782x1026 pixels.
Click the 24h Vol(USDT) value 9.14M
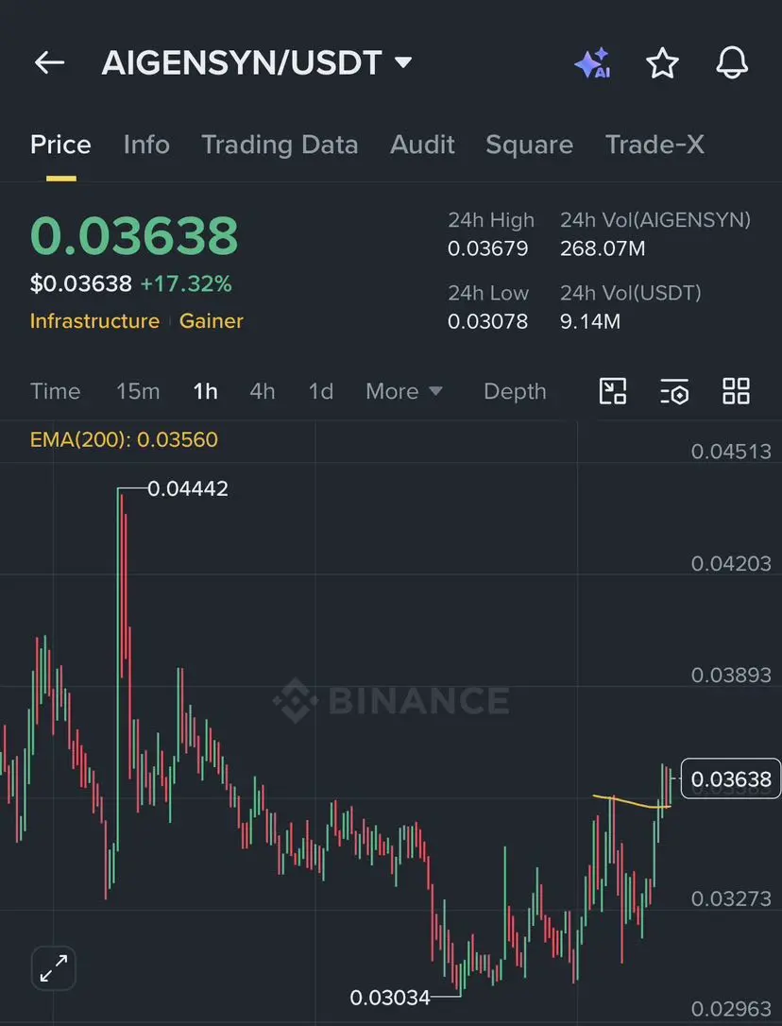click(589, 321)
